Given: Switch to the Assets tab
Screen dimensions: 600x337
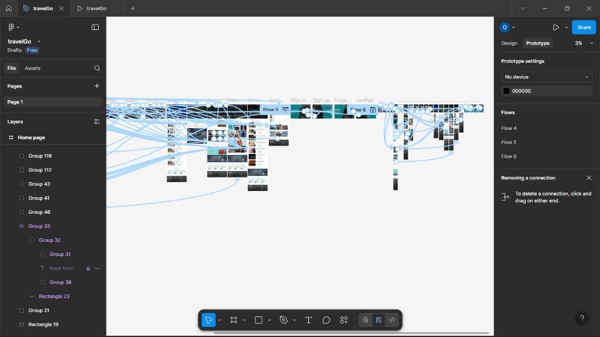Looking at the screenshot, I should coord(33,68).
